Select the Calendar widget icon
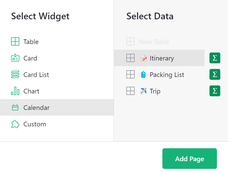Viewport: 228px width, 174px height. [15, 107]
